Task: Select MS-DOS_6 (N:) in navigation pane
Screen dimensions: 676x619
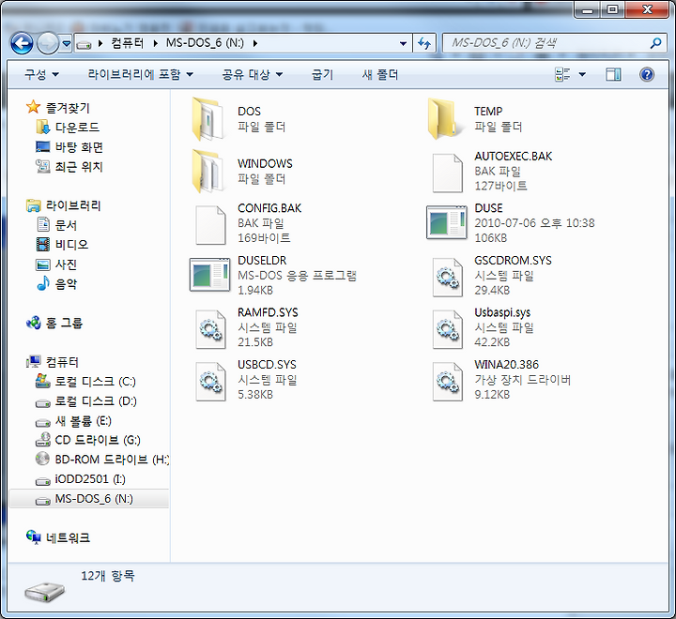Action: pos(89,499)
